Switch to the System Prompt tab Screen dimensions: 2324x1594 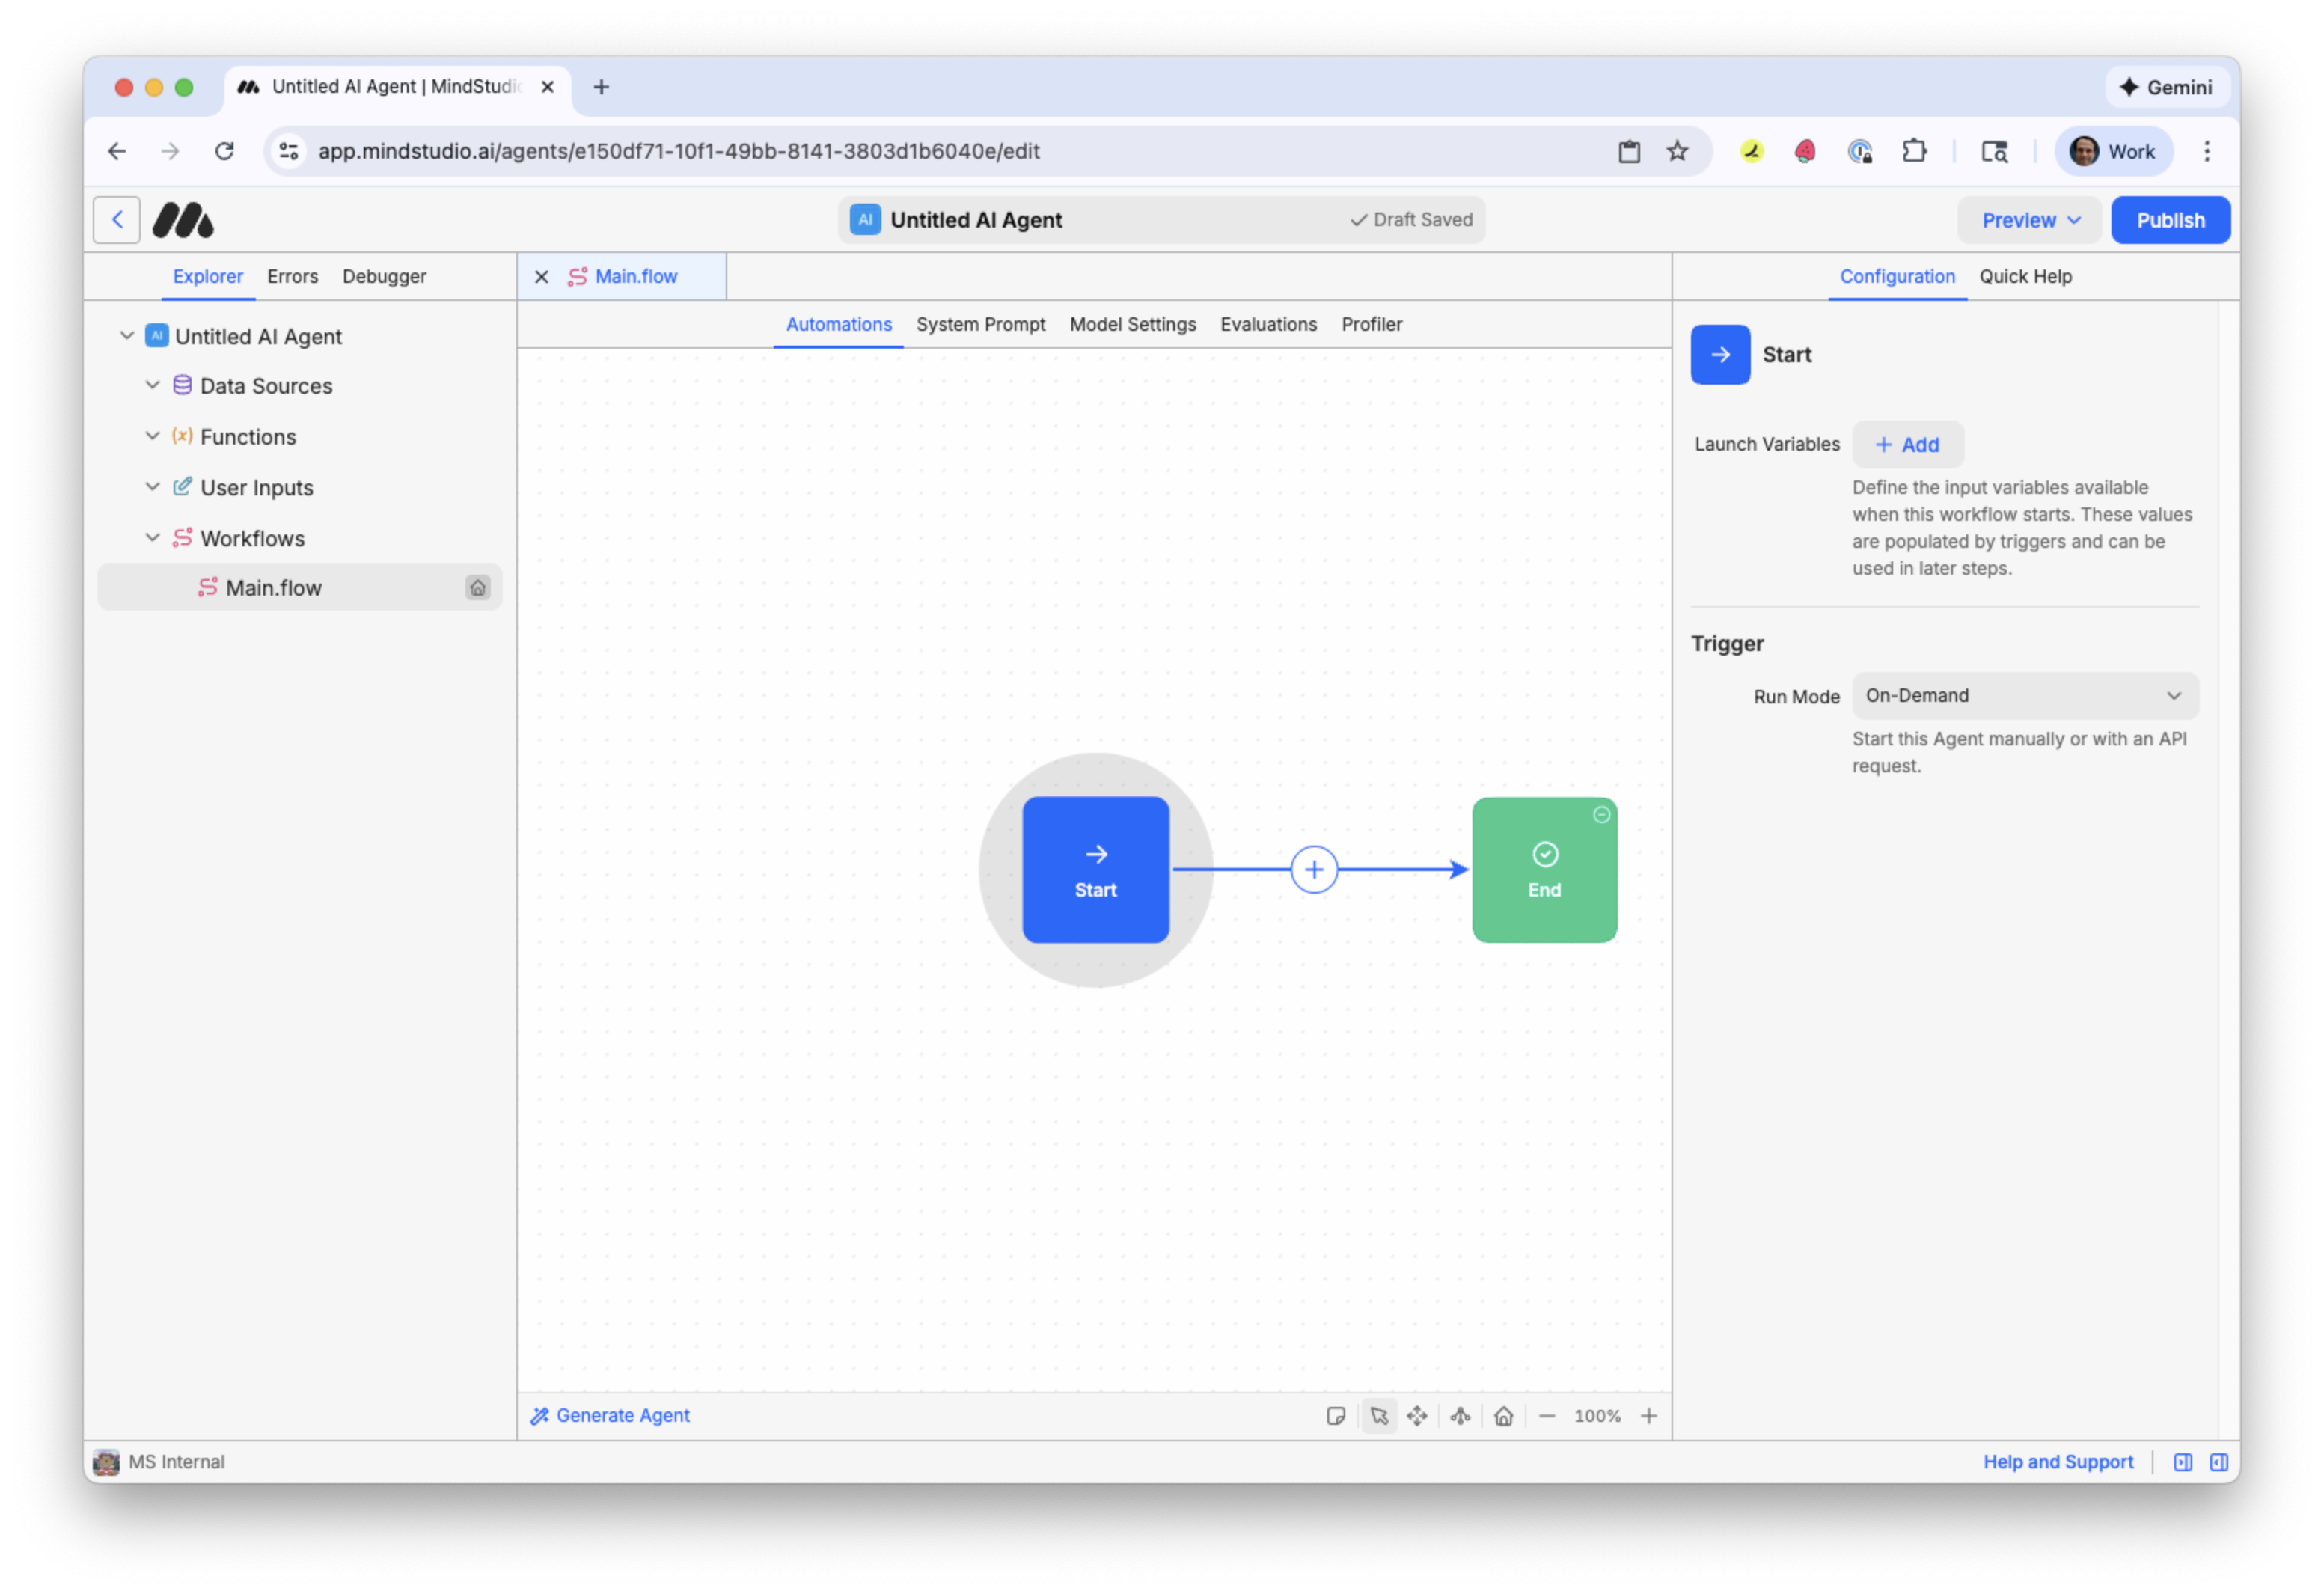point(981,324)
